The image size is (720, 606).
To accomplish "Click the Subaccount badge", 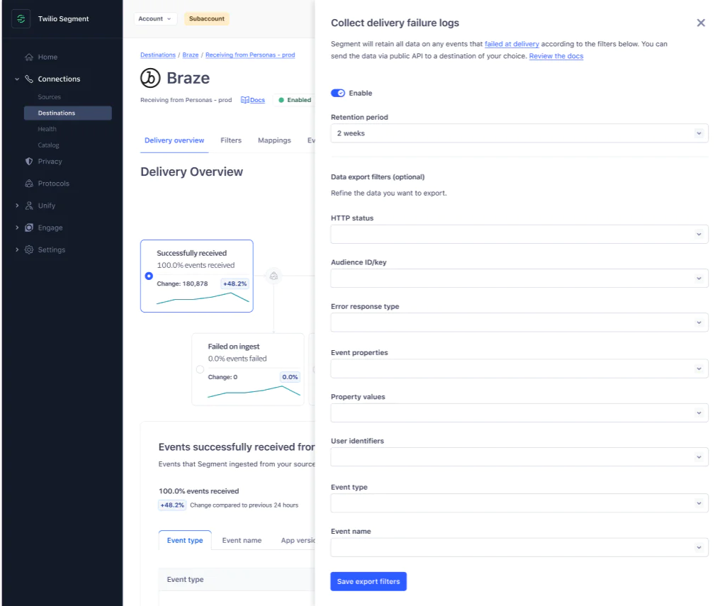I will [206, 19].
